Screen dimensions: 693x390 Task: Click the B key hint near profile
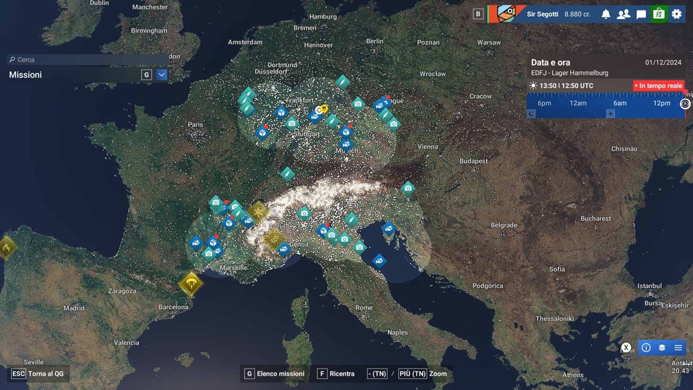[478, 14]
